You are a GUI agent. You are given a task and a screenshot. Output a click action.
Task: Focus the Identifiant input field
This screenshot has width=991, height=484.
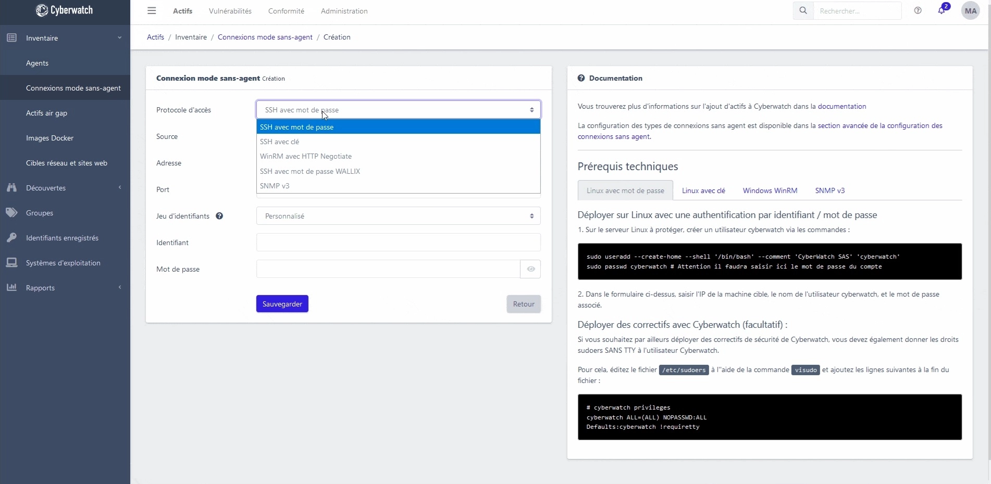point(399,243)
